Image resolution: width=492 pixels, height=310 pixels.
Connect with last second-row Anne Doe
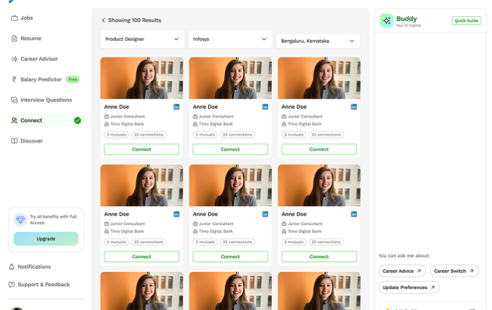click(x=319, y=257)
